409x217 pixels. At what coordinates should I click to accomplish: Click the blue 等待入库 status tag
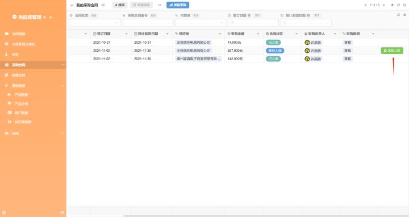pos(275,51)
